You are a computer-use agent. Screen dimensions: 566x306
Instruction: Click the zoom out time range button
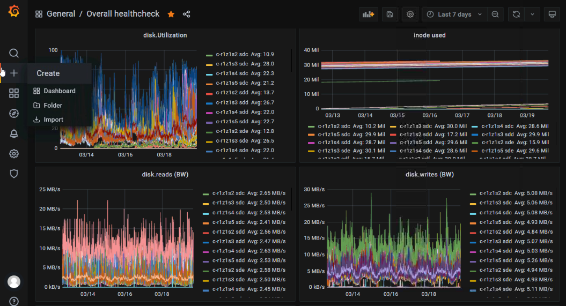click(495, 14)
